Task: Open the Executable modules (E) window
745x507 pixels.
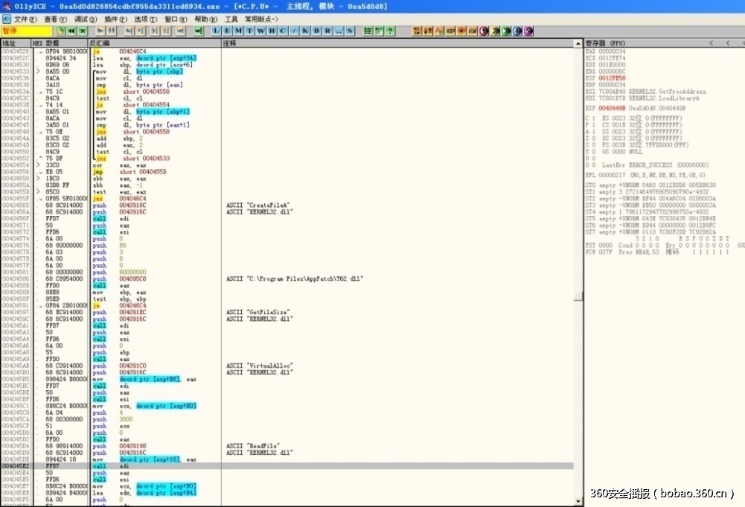Action: (x=227, y=31)
